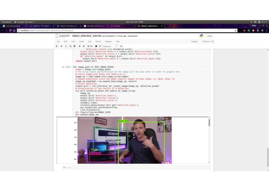Click the Logout button

point(209,36)
